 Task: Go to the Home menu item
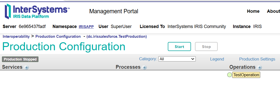253,11
